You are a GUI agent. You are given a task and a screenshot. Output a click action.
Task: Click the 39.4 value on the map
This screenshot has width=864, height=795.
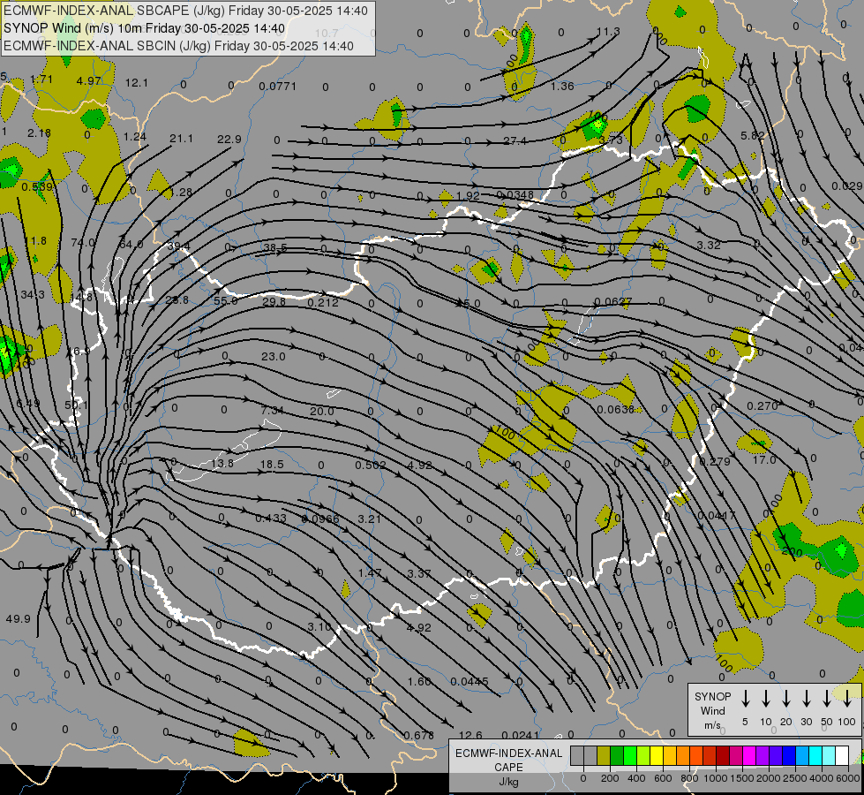click(x=178, y=246)
